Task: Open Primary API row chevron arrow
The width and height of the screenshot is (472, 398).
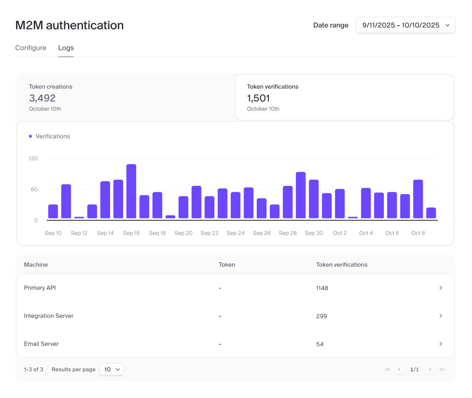Action: [441, 288]
